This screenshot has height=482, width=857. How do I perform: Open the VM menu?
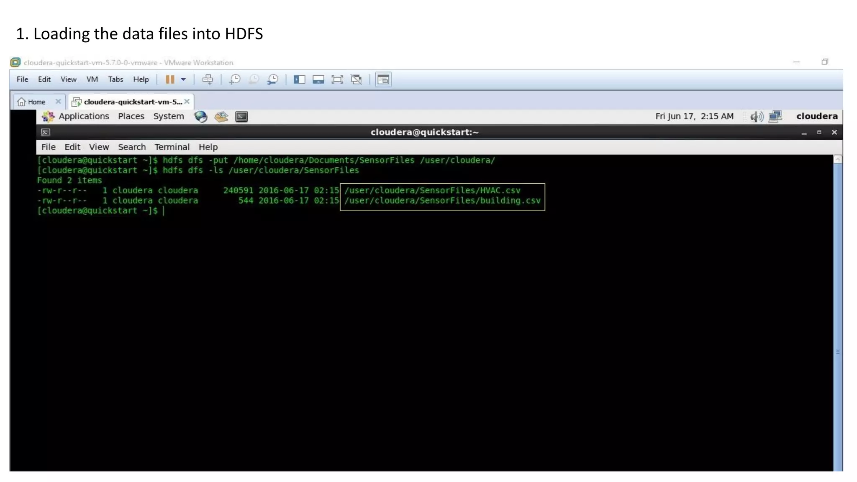coord(92,79)
